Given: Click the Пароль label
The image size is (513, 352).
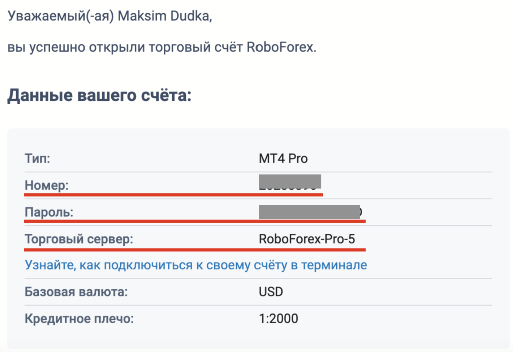Looking at the screenshot, I should tap(49, 212).
